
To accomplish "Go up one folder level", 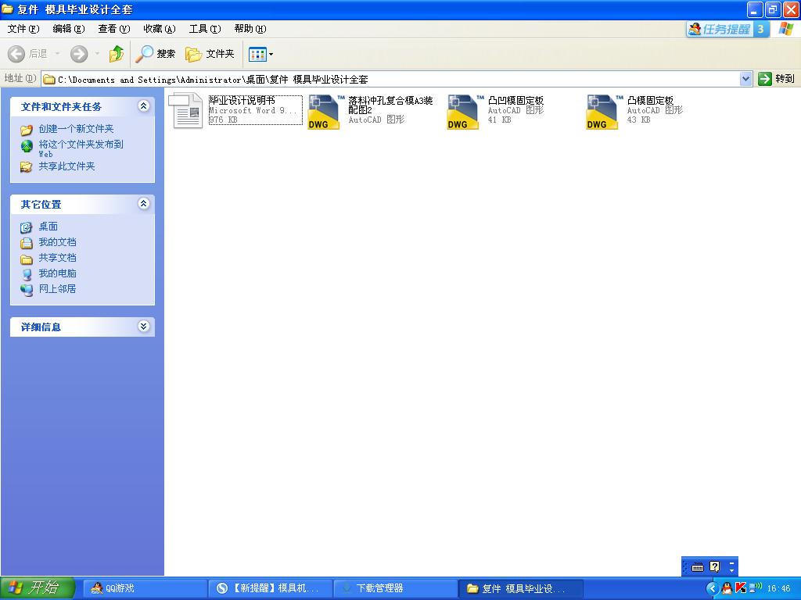I will 117,54.
